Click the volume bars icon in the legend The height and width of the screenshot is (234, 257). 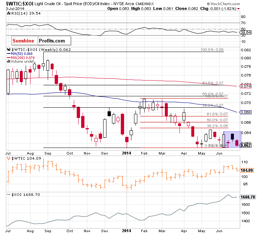point(8,62)
